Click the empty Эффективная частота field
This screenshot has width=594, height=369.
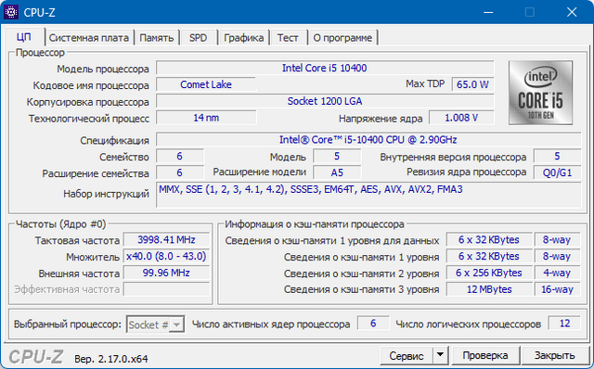[x=166, y=289]
